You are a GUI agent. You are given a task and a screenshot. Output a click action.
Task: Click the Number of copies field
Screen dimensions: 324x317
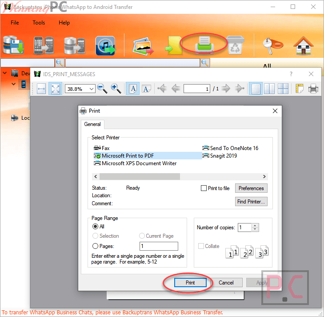click(244, 228)
